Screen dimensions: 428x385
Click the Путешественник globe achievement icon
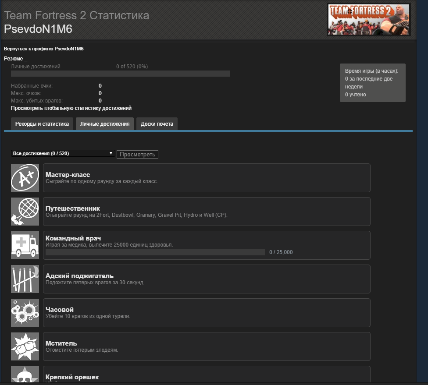tap(25, 212)
